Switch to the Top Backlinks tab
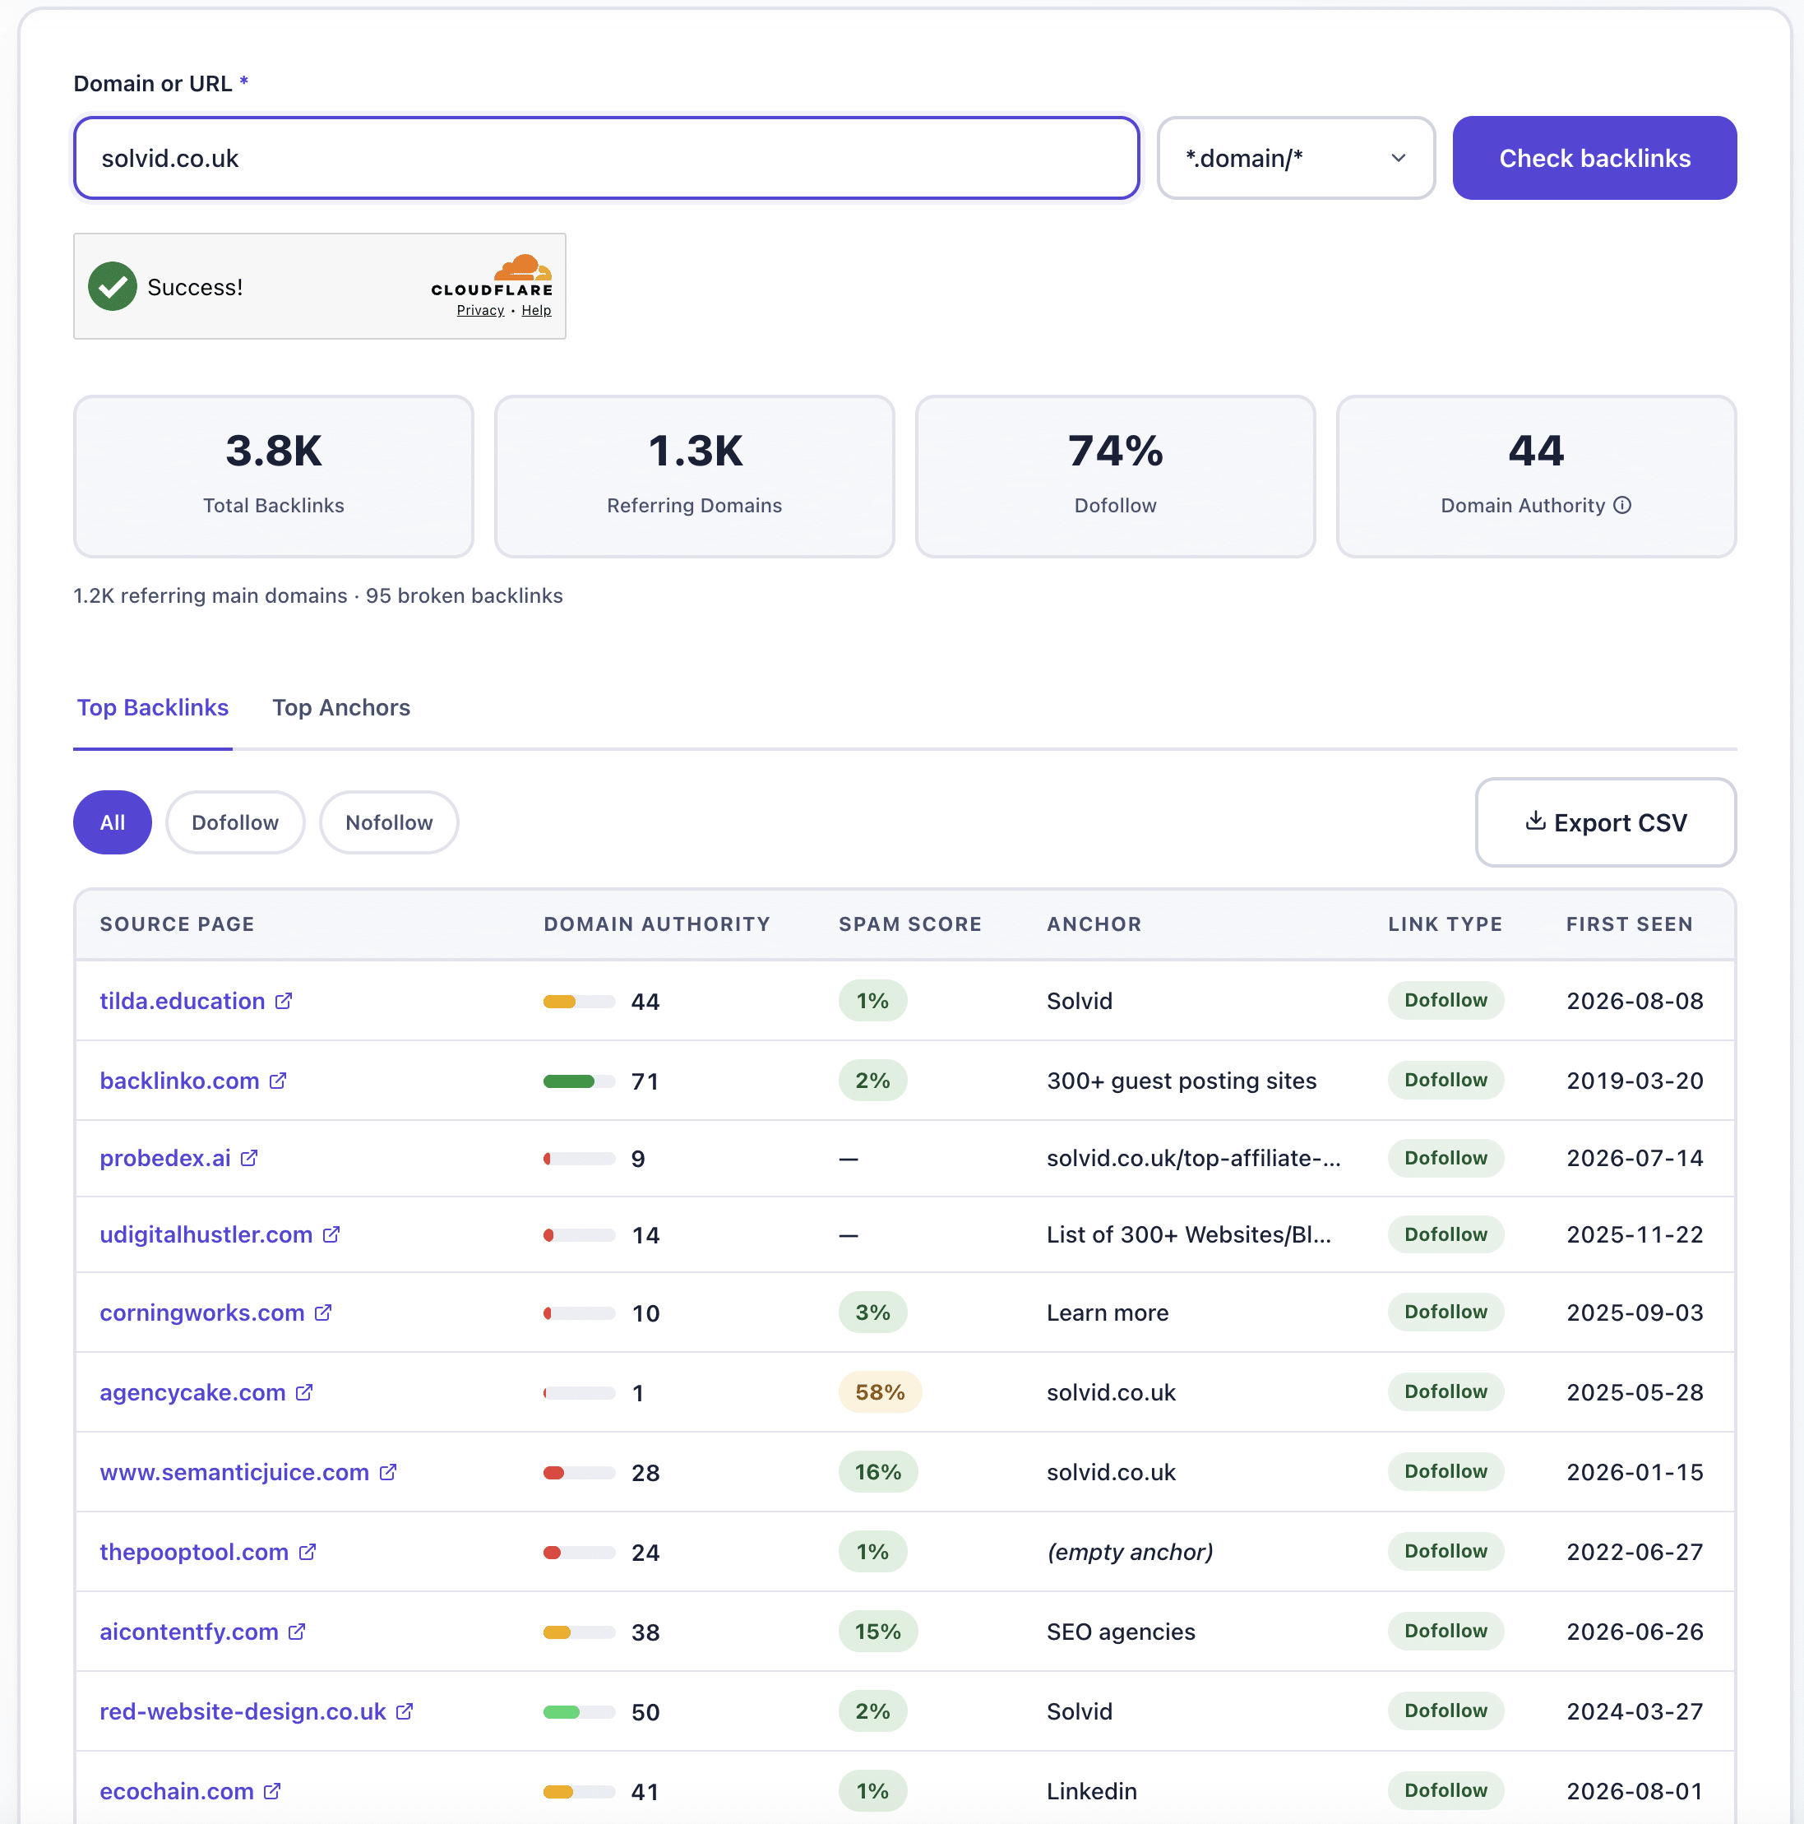Viewport: 1804px width, 1824px height. click(153, 707)
